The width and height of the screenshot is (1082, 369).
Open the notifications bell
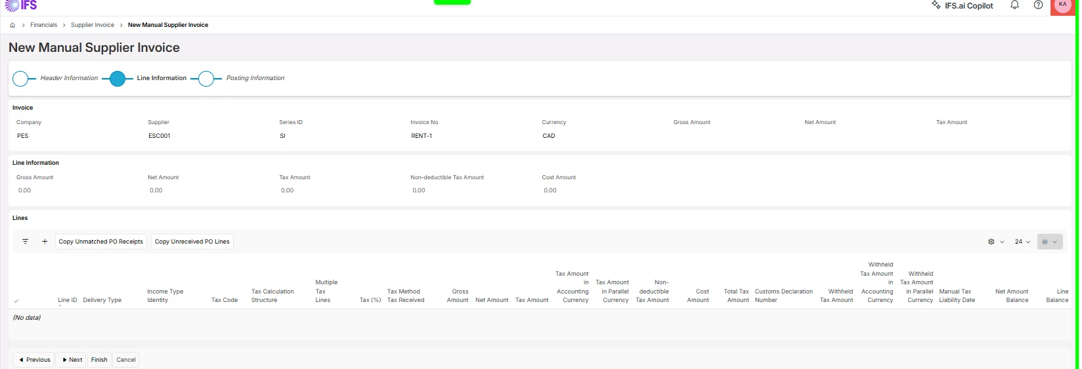click(1014, 5)
